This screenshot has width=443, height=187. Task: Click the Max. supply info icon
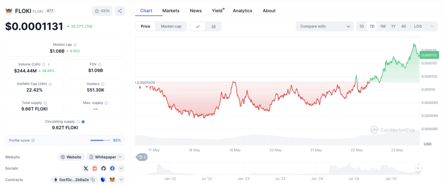pos(106,103)
